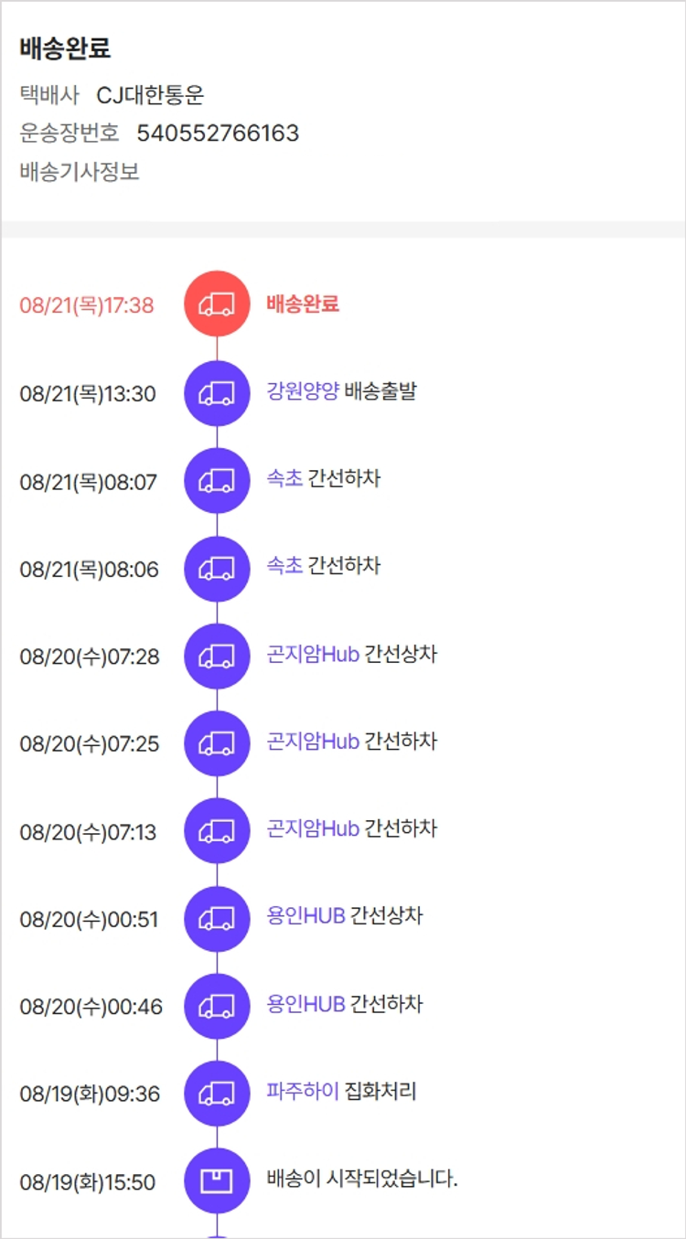
Task: Click truck icon for 강원양양 배송출발
Action: click(x=217, y=393)
